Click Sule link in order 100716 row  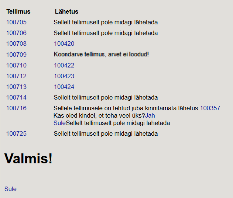(x=59, y=123)
